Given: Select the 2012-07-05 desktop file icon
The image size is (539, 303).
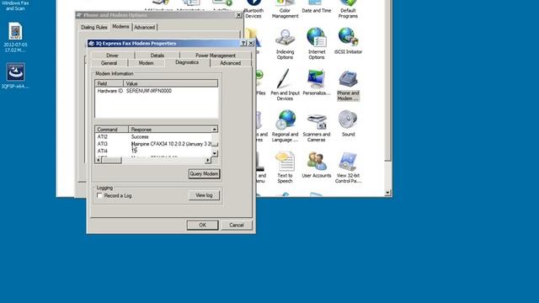Looking at the screenshot, I should [x=15, y=37].
